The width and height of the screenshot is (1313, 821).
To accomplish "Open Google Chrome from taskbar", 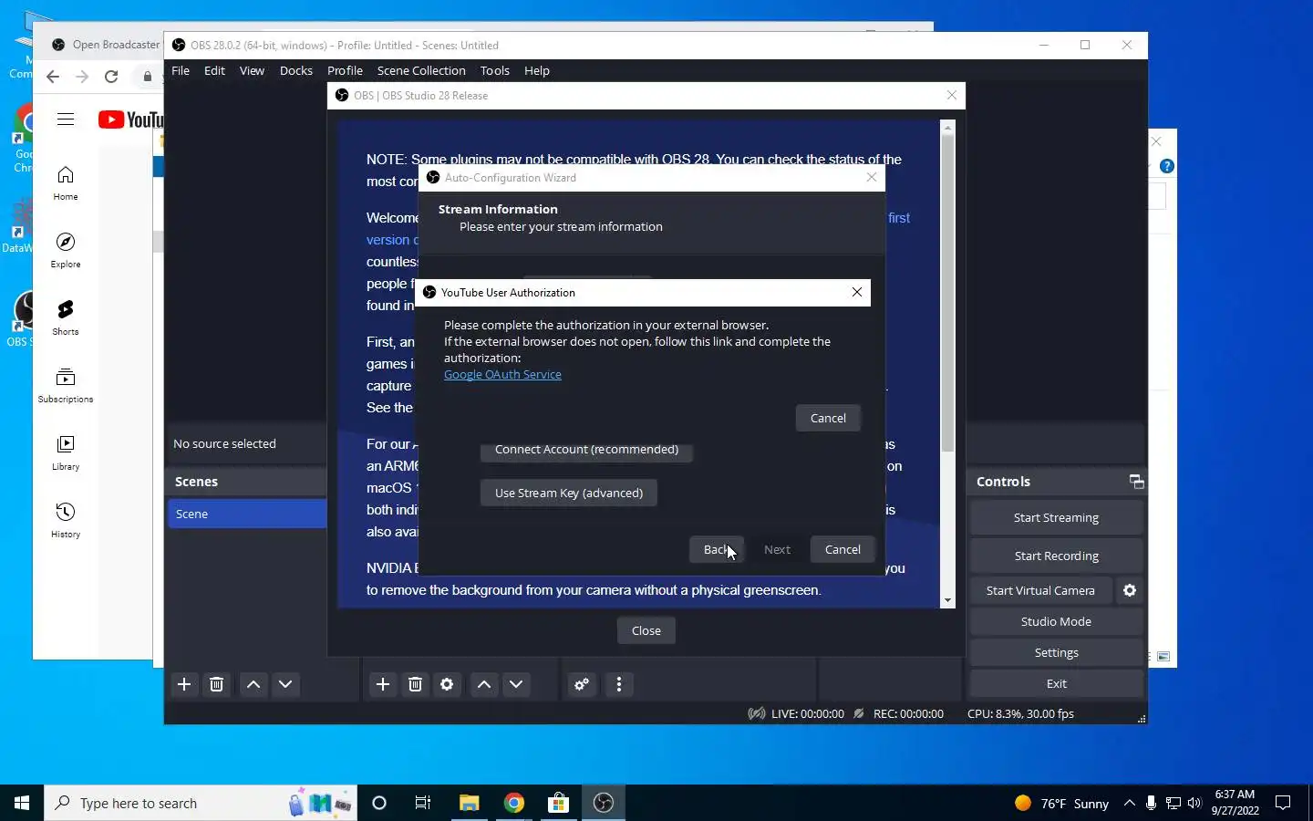I will [514, 803].
